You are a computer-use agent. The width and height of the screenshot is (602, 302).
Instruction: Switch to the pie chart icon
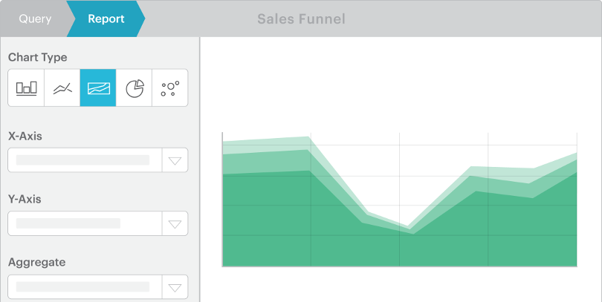pos(134,88)
